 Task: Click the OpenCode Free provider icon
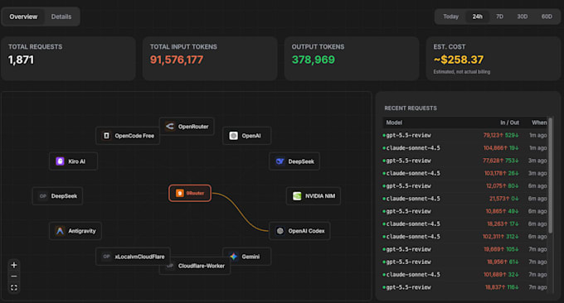(x=106, y=136)
